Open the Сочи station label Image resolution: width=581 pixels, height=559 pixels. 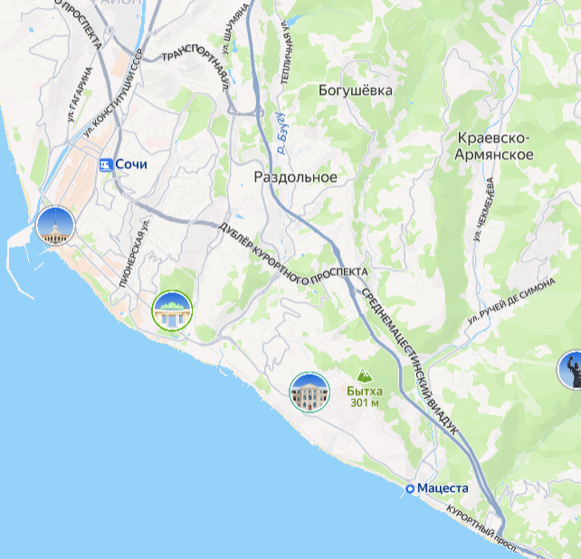pyautogui.click(x=131, y=165)
